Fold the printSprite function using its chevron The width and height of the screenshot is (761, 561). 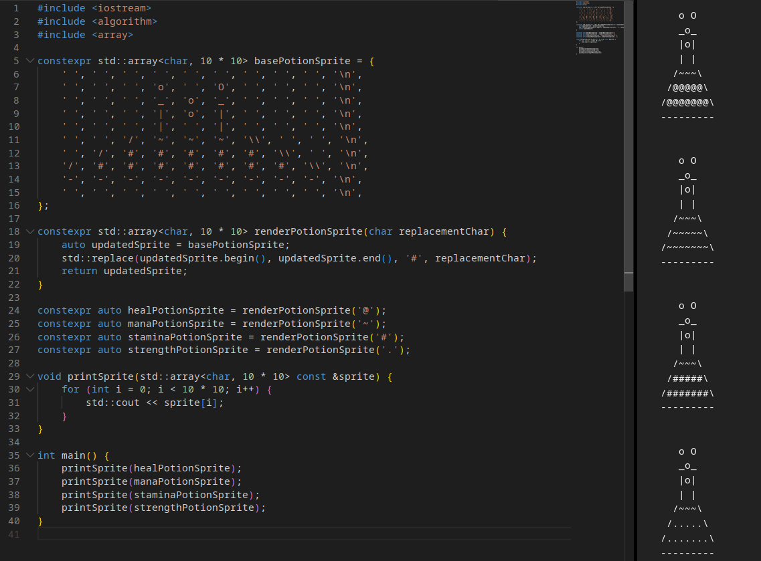click(29, 376)
